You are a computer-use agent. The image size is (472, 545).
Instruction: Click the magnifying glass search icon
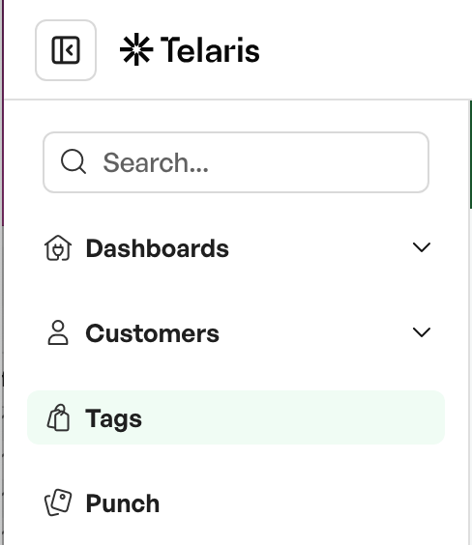click(x=74, y=161)
